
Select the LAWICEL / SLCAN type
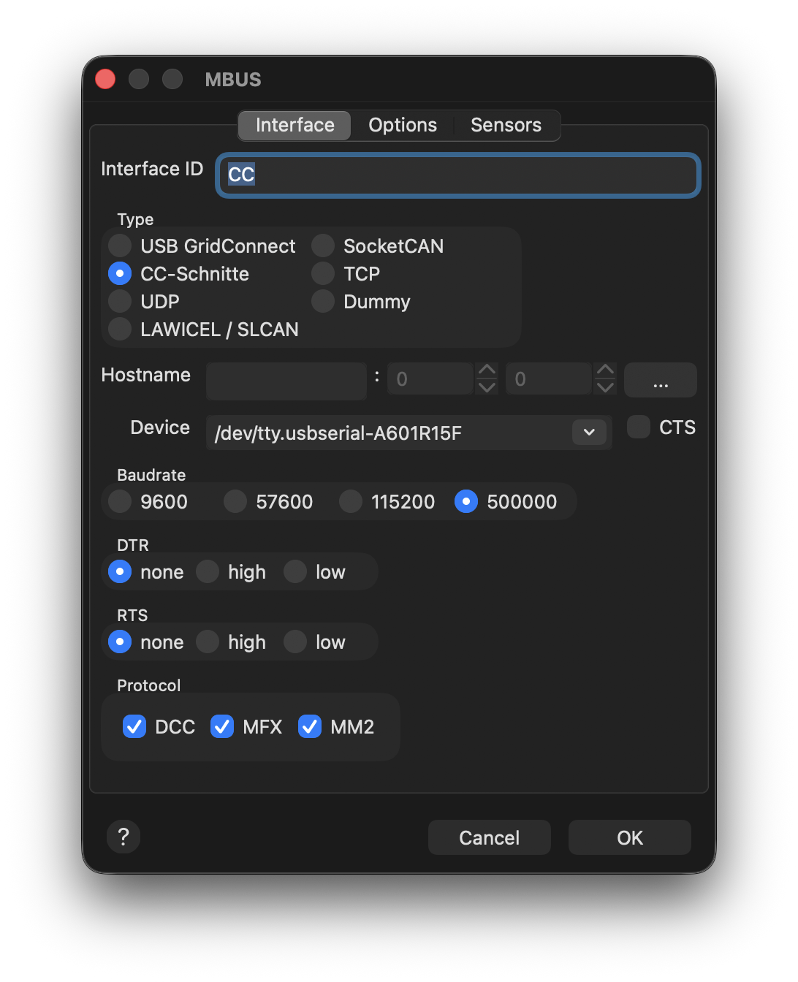pos(120,330)
